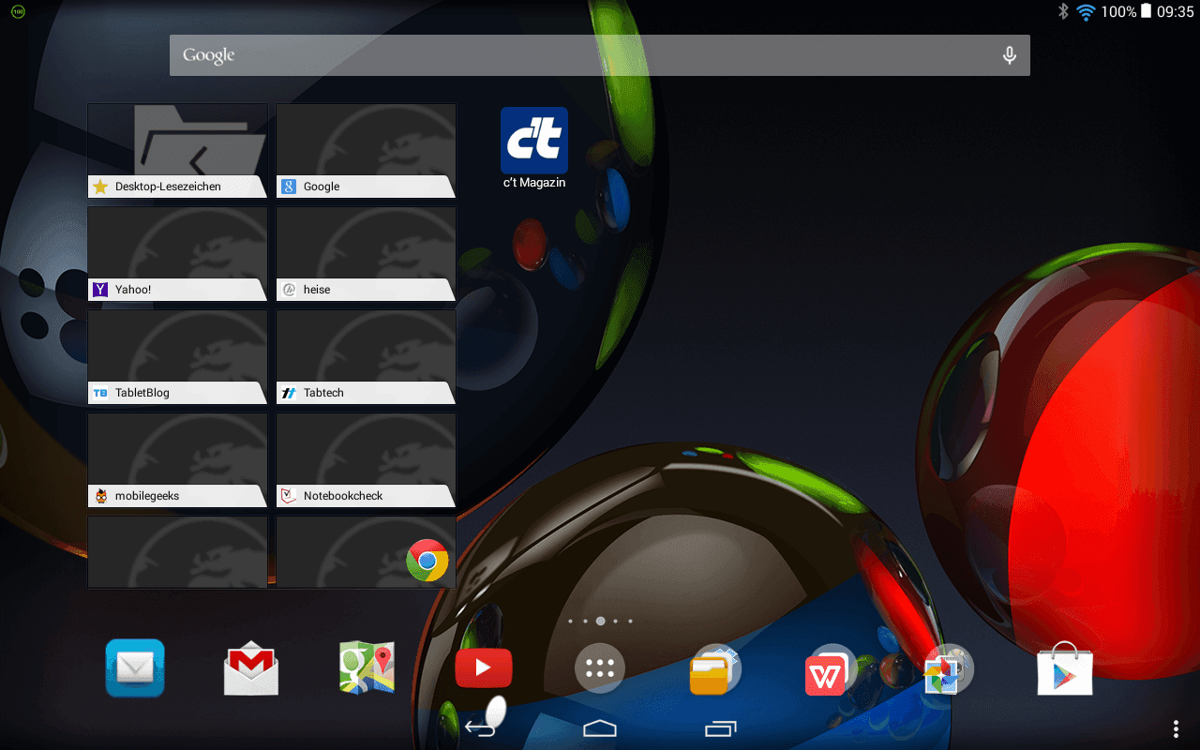
Task: Launch Google Maps app
Action: (x=367, y=667)
